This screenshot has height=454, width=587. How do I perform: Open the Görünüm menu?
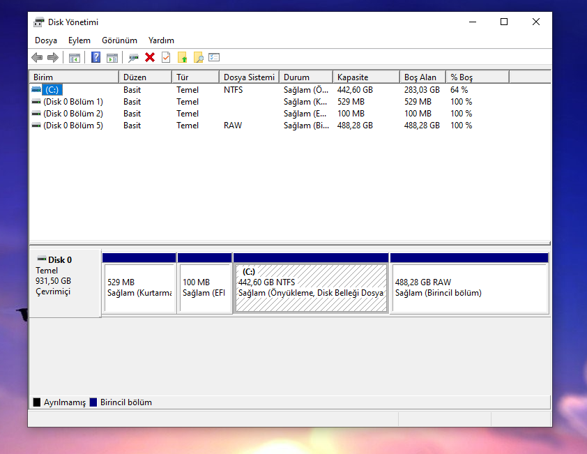tap(119, 40)
